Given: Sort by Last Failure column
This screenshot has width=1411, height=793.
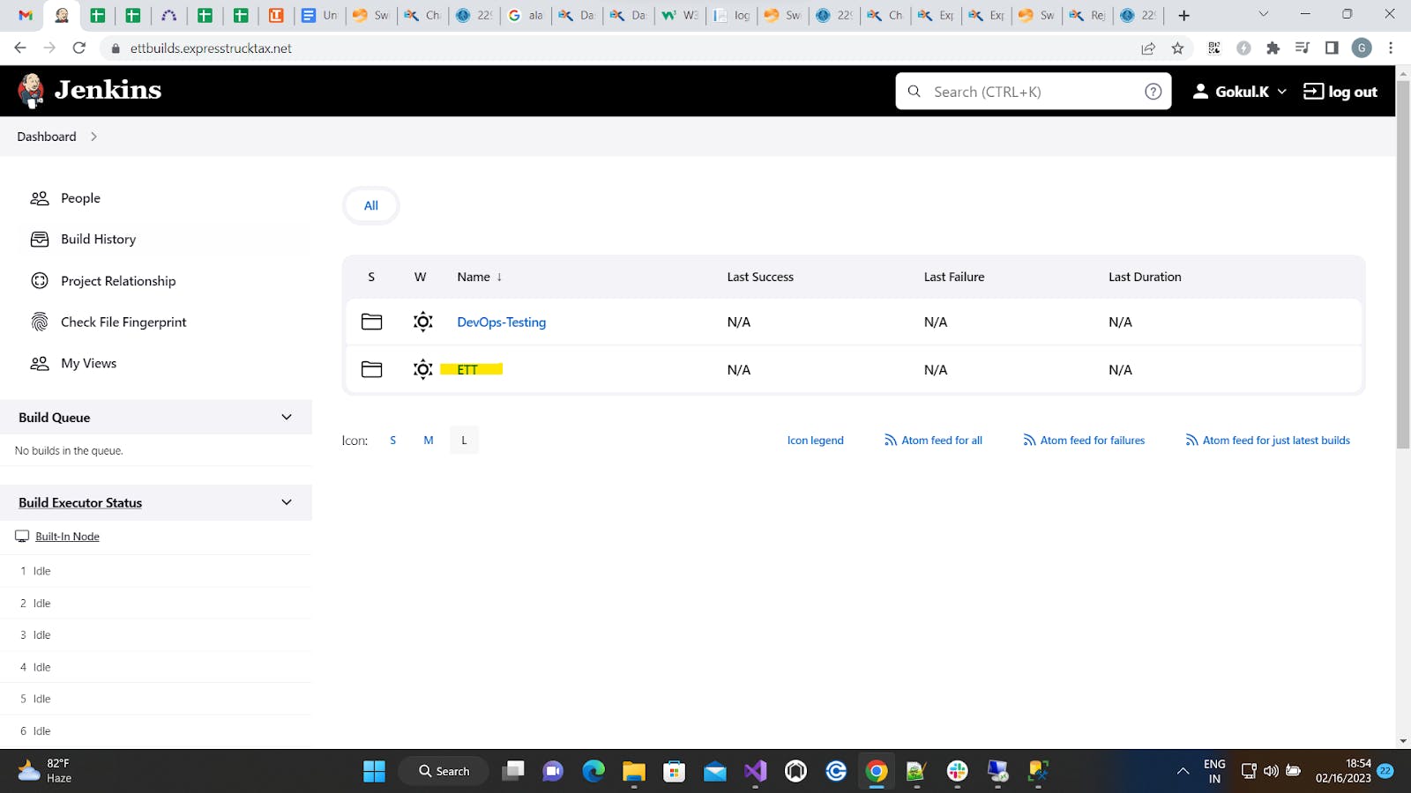Looking at the screenshot, I should pos(954,277).
